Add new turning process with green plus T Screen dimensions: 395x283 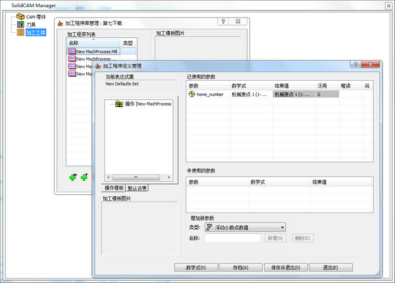point(84,177)
